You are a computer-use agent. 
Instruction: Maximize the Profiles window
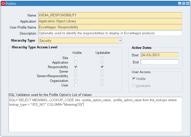coord(184,4)
